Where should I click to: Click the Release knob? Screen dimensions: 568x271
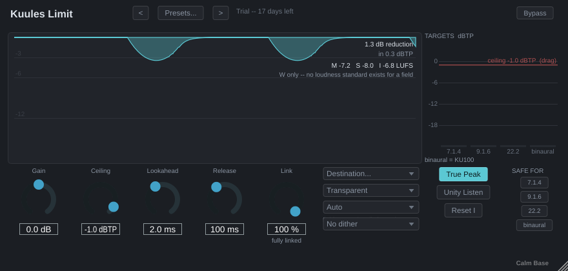point(225,199)
